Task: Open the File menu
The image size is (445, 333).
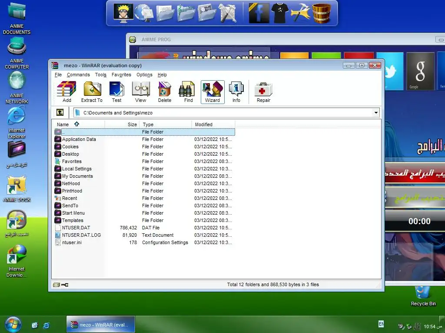Action: [x=58, y=75]
